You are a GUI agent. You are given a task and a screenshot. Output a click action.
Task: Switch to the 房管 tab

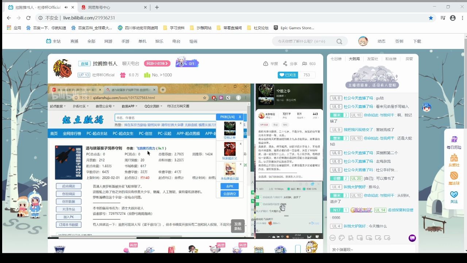409,59
